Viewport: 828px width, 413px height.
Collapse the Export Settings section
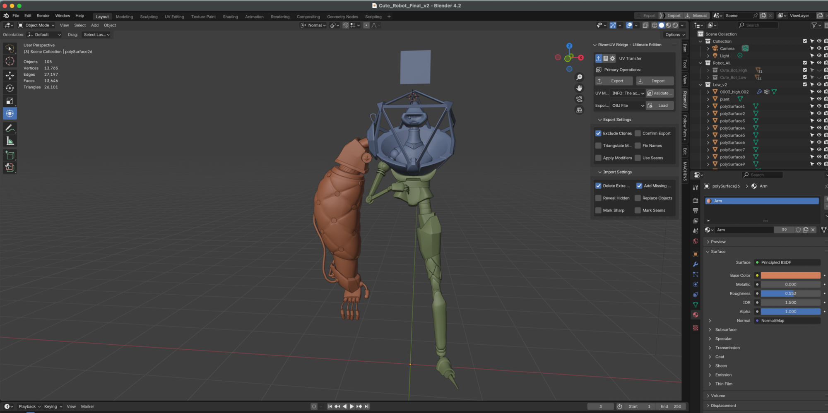tap(617, 120)
